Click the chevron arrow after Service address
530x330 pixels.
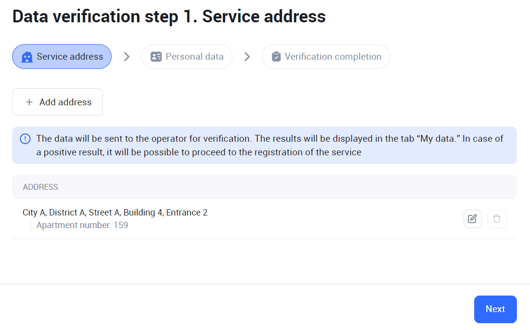[x=127, y=57]
